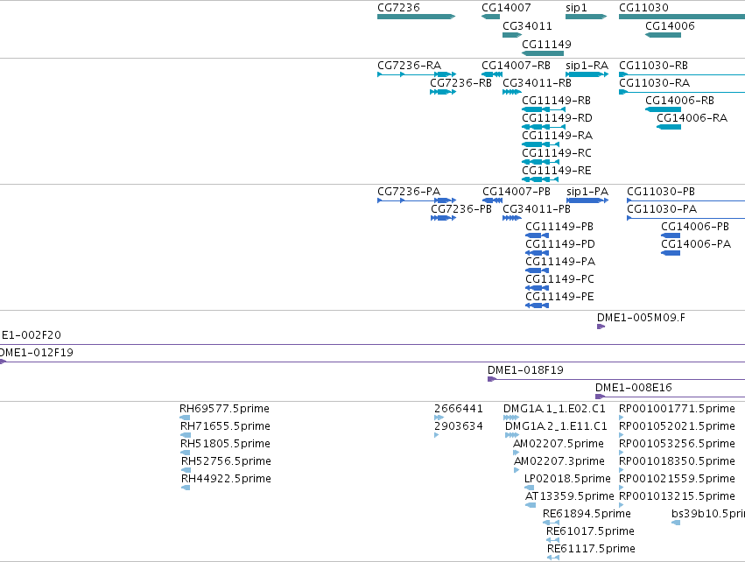745x562 pixels.
Task: Click the CG11030-RA transcript label
Action: (x=654, y=82)
